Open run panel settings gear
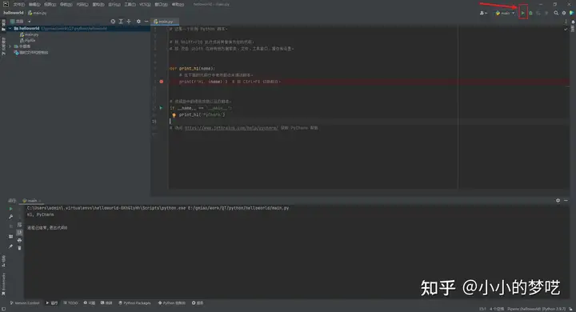Viewport: 576px width, 312px height. point(558,201)
